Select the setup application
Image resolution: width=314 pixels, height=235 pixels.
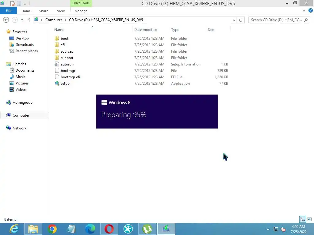pyautogui.click(x=65, y=84)
